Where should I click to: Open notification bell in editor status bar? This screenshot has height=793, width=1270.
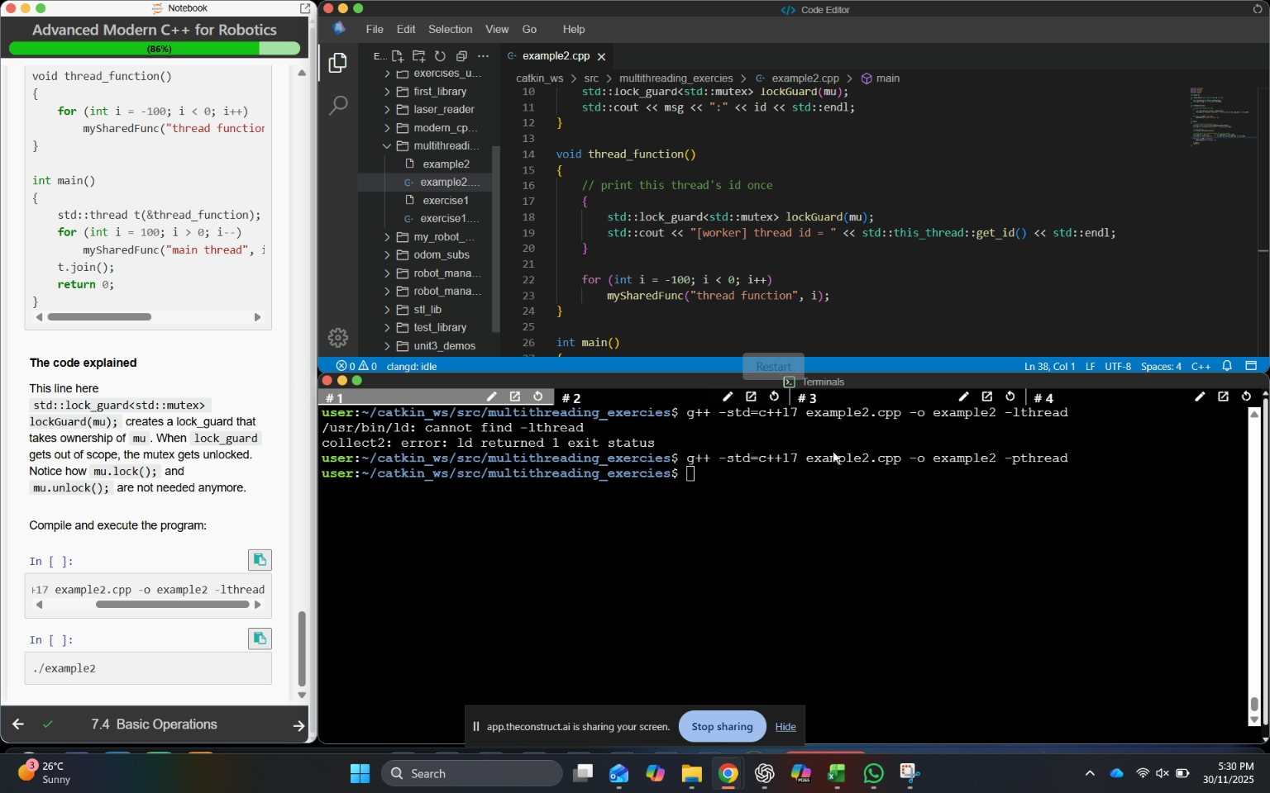(x=1228, y=366)
